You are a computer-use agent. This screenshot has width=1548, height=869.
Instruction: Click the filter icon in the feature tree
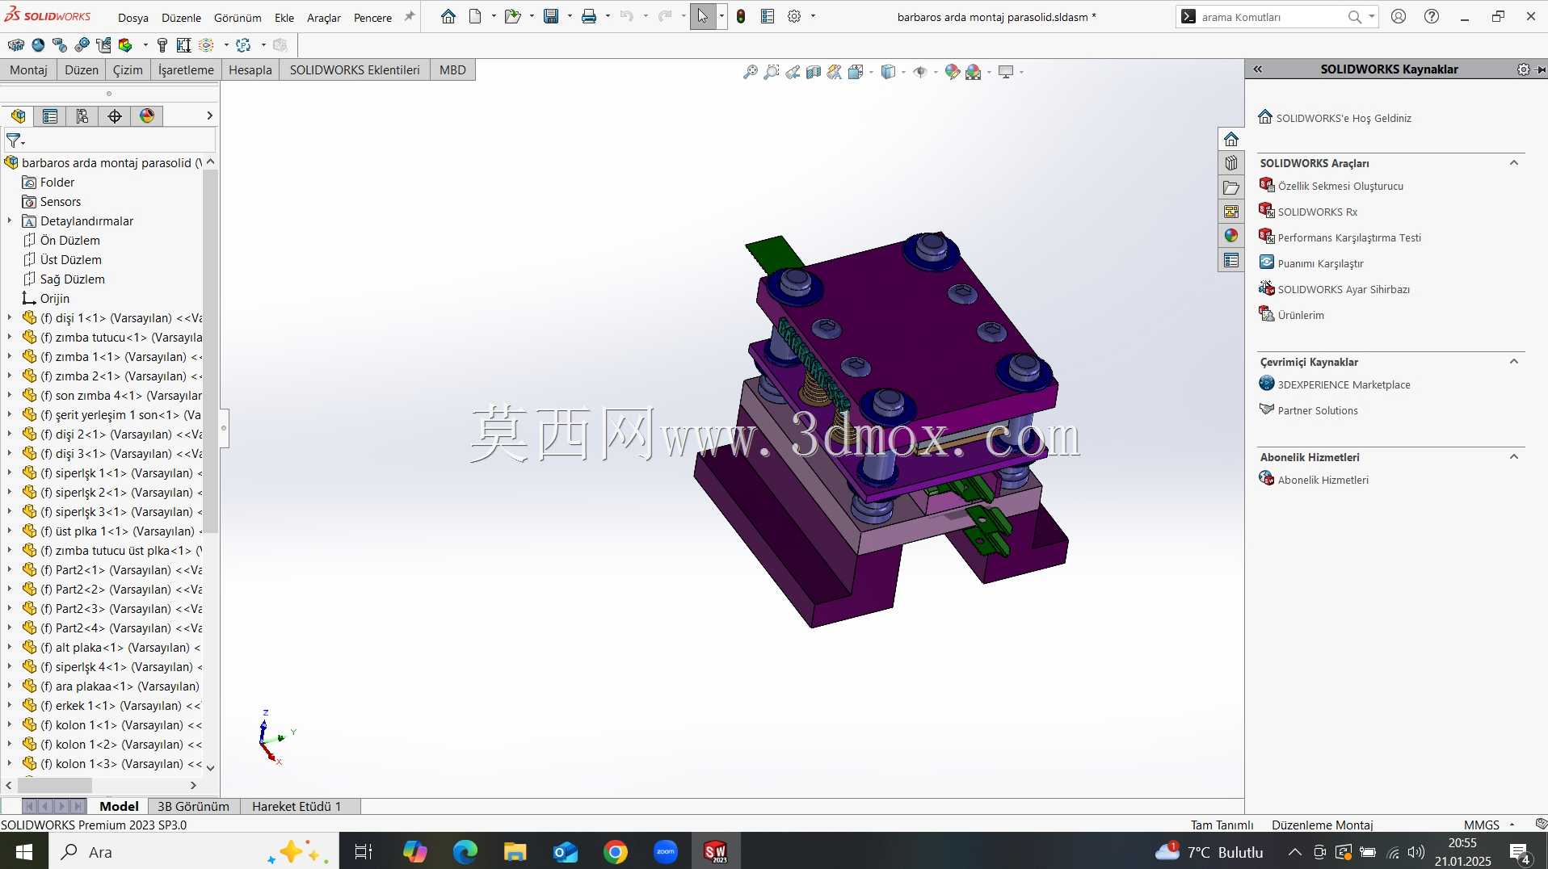[15, 141]
